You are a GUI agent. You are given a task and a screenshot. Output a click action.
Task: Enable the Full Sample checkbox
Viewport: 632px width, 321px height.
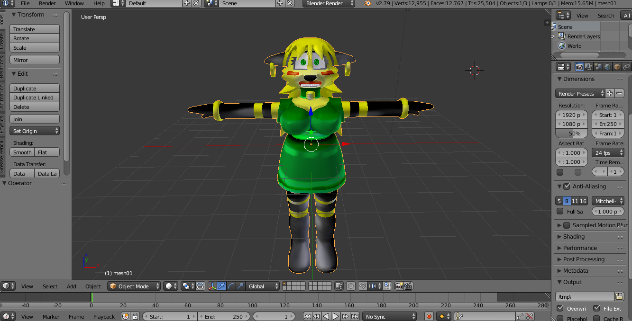click(x=560, y=212)
